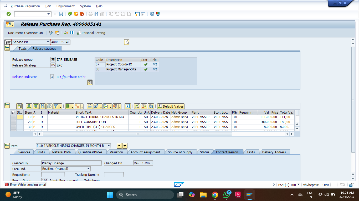Click the Default Values button
Screen dimensions: 359x201
[171, 106]
